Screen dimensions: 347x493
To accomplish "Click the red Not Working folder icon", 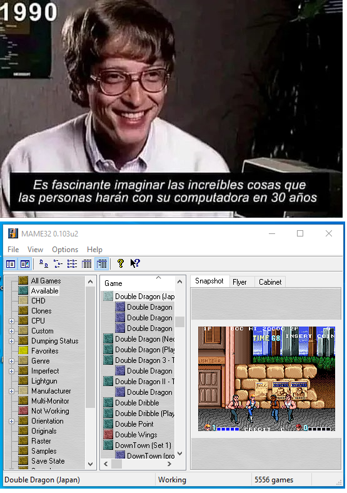I will coord(23,410).
